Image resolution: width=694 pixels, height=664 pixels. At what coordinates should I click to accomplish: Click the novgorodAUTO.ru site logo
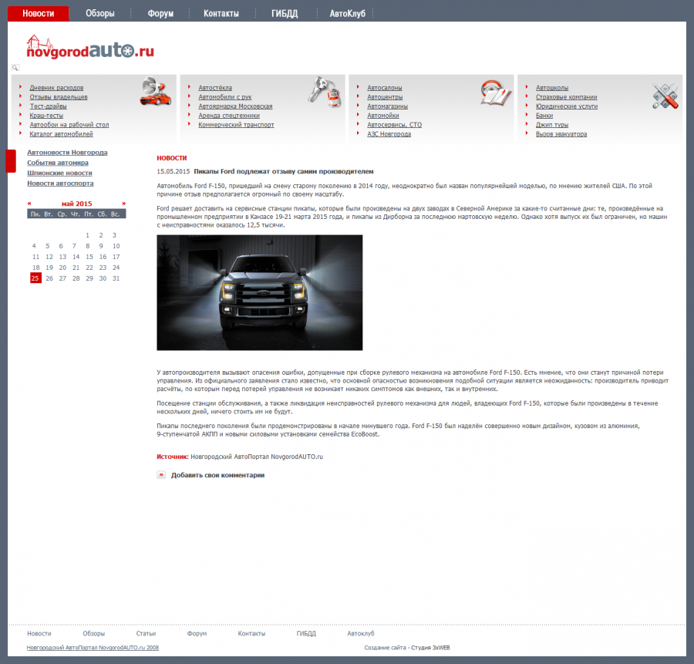click(x=90, y=48)
